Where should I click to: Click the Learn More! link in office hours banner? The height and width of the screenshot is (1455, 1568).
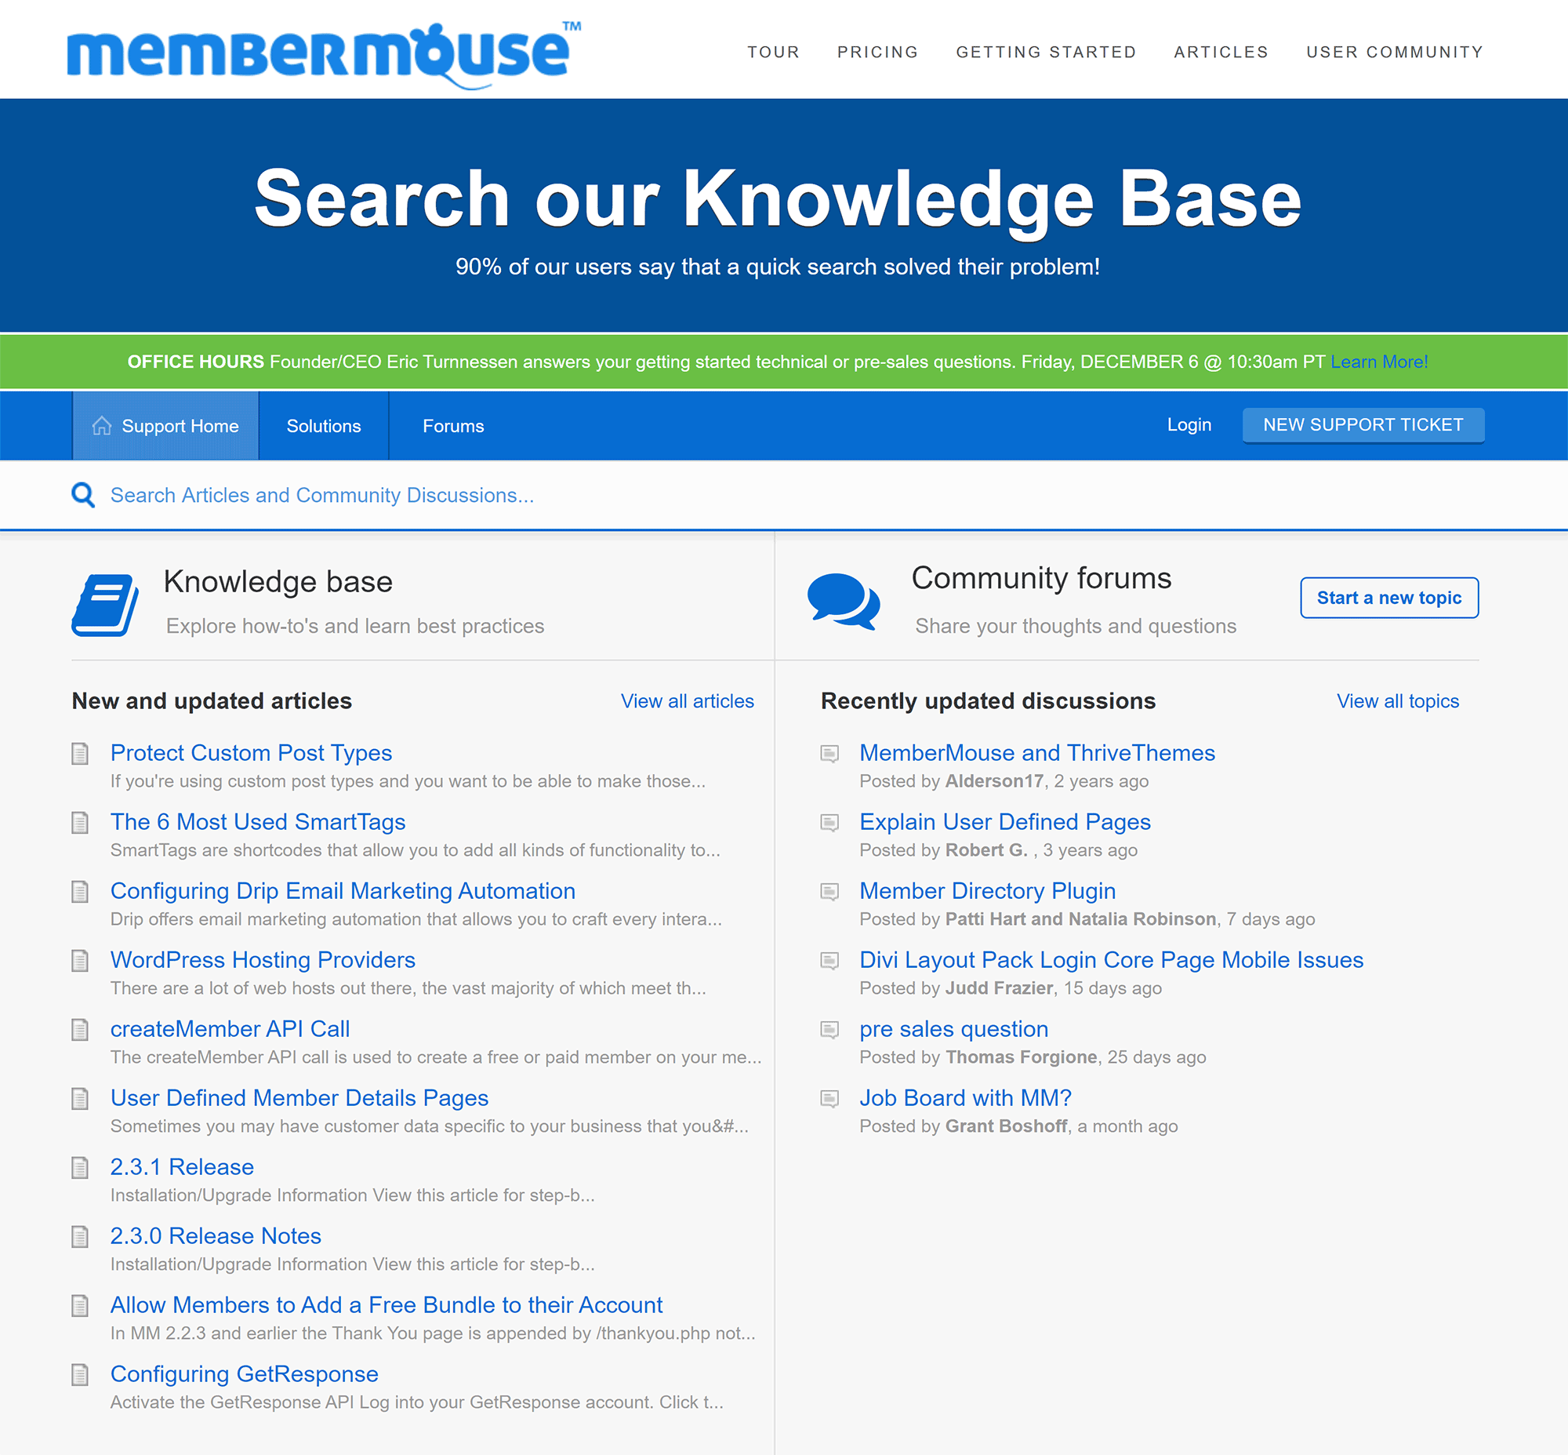pyautogui.click(x=1379, y=362)
